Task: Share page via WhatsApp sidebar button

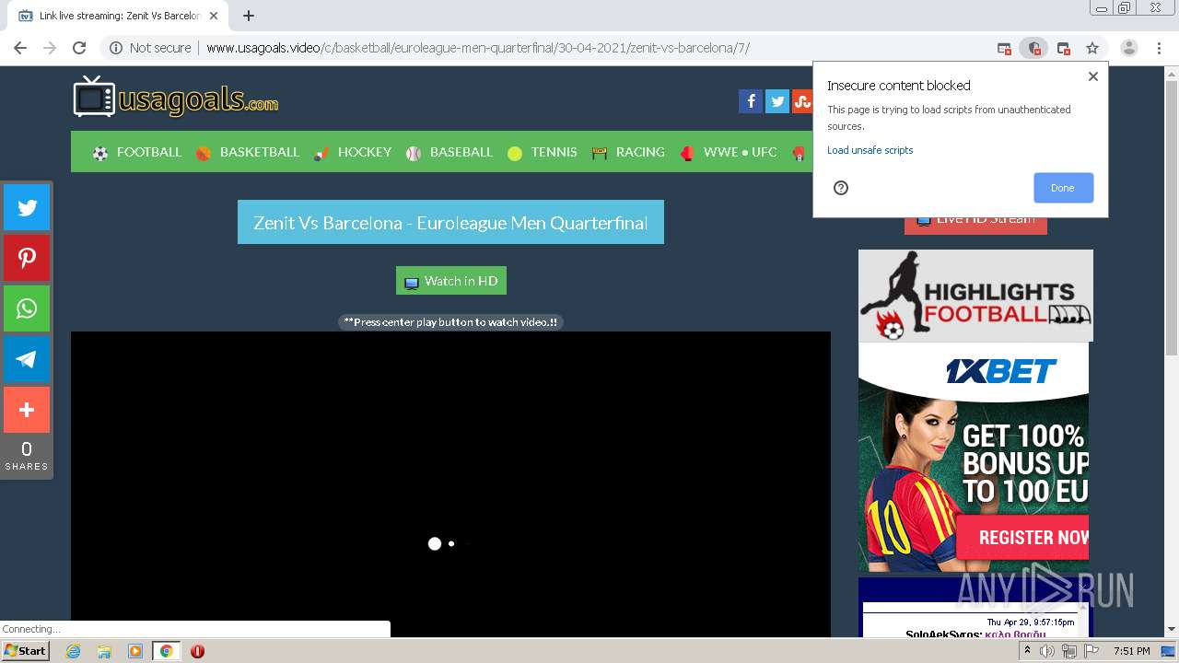Action: click(27, 308)
